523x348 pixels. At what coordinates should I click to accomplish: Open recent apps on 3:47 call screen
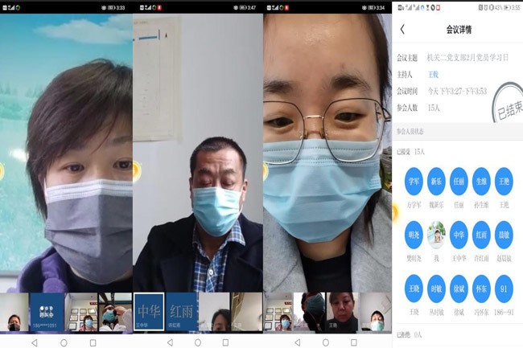click(x=225, y=342)
